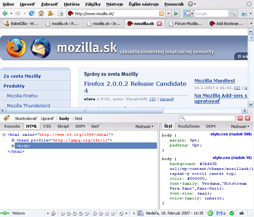The height and width of the screenshot is (217, 254).
Task: Click the Firebug bug icon
Action: [6, 118]
